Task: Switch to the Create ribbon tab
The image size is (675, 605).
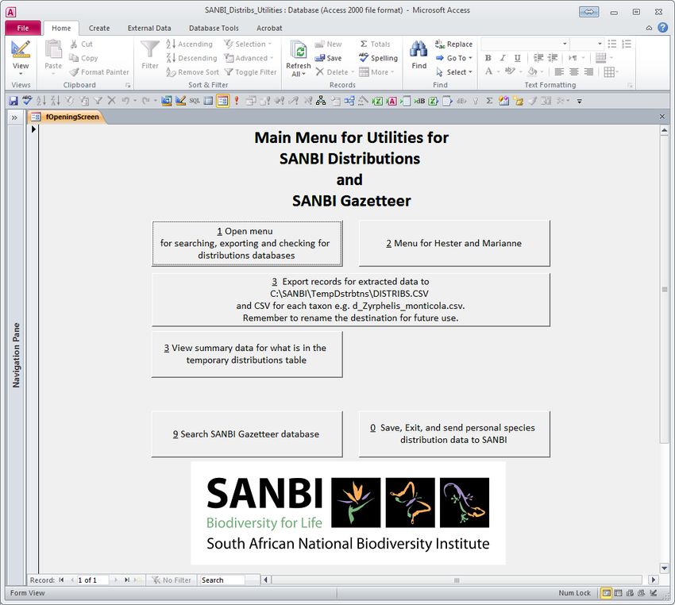Action: (99, 28)
